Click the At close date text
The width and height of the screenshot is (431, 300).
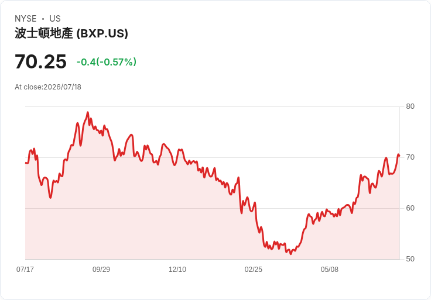[x=48, y=87]
